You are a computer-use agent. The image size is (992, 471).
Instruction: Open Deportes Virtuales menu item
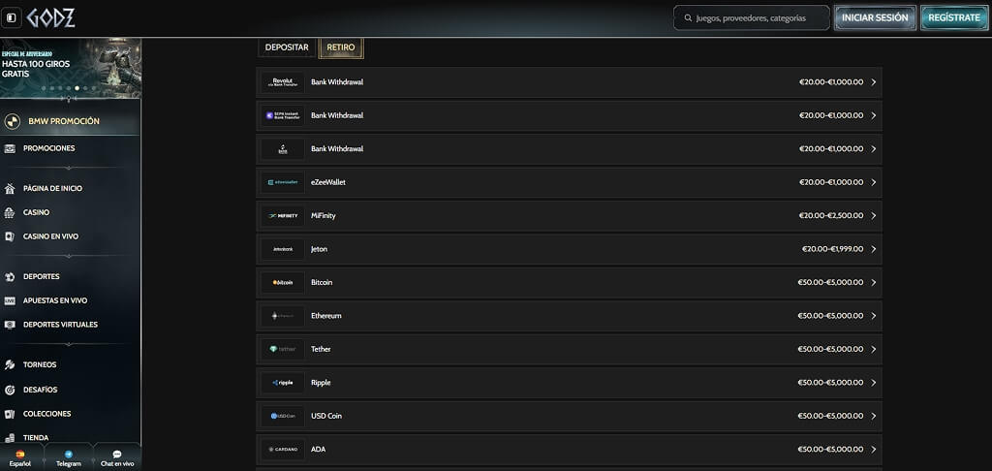(60, 325)
